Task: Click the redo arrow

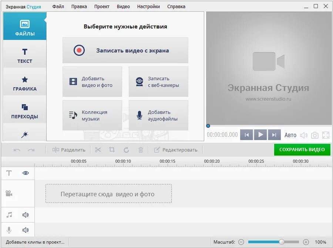Action: tap(31, 150)
